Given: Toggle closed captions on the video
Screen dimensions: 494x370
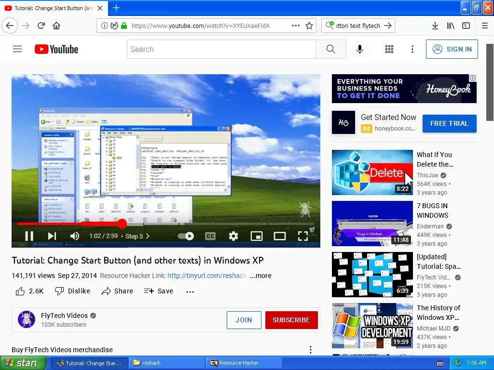Looking at the screenshot, I should pyautogui.click(x=210, y=236).
